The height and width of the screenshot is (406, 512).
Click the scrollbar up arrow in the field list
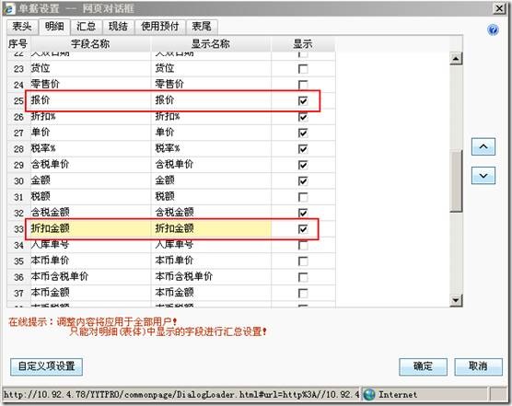[x=456, y=59]
